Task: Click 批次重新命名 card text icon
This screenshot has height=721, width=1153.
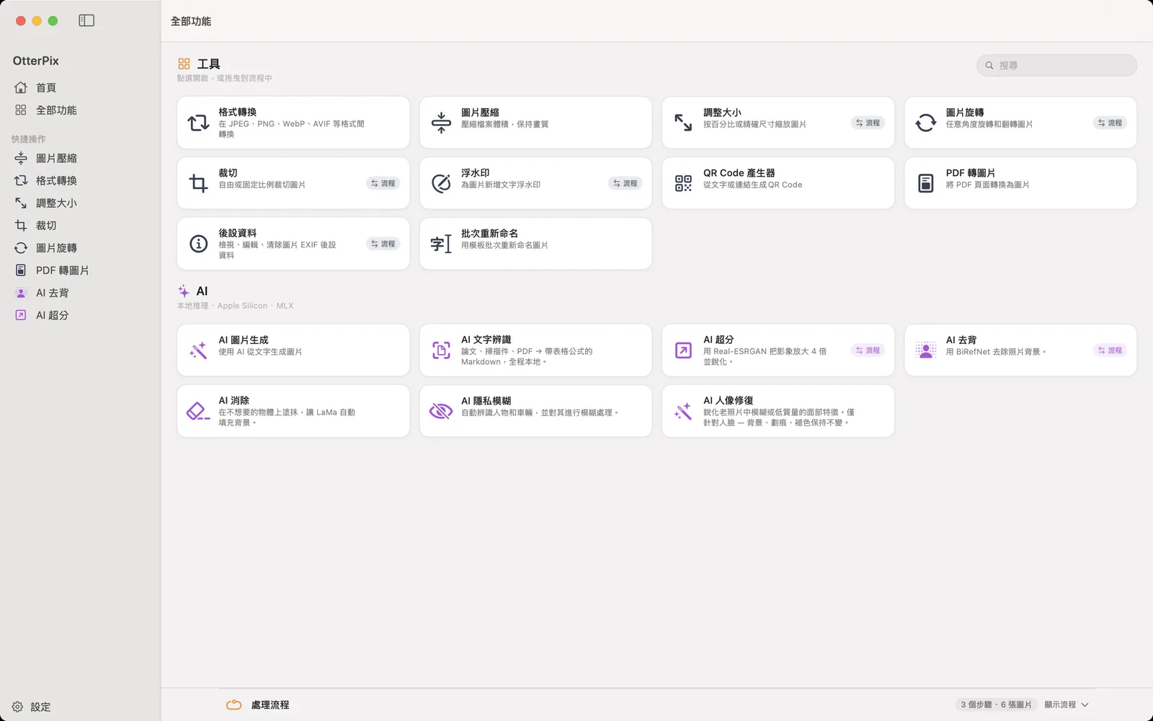Action: click(x=441, y=244)
